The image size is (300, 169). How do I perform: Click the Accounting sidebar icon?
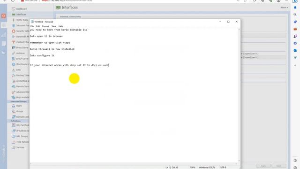14,81
